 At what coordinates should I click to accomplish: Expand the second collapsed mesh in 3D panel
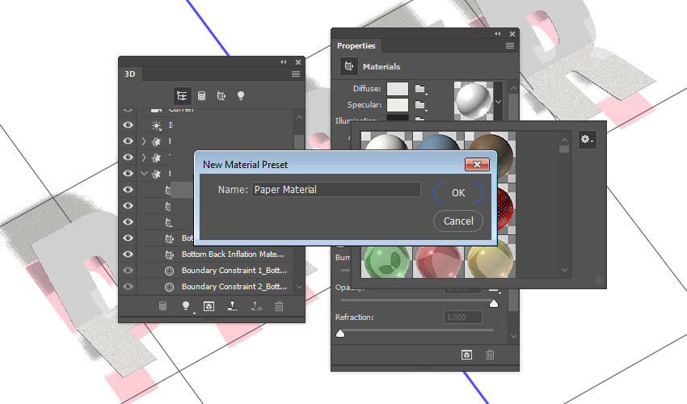coord(144,158)
